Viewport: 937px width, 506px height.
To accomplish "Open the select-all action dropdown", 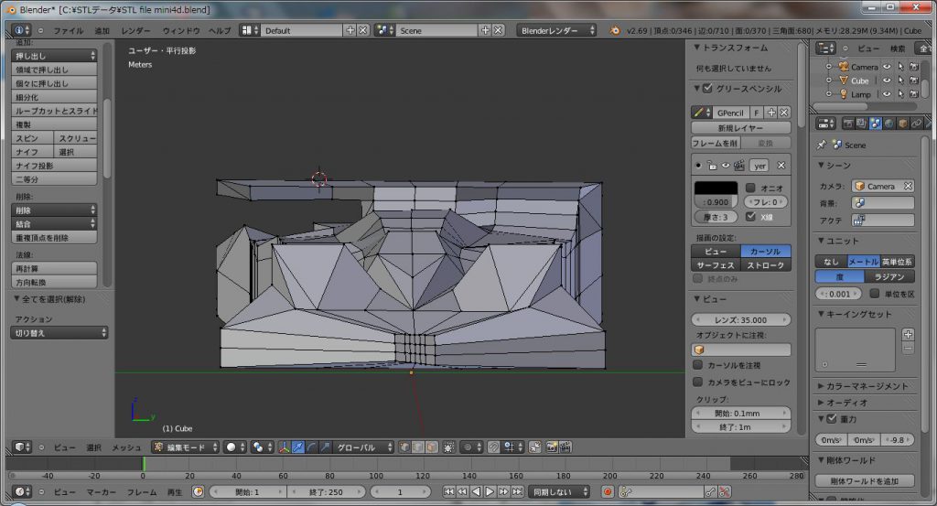I will [59, 333].
